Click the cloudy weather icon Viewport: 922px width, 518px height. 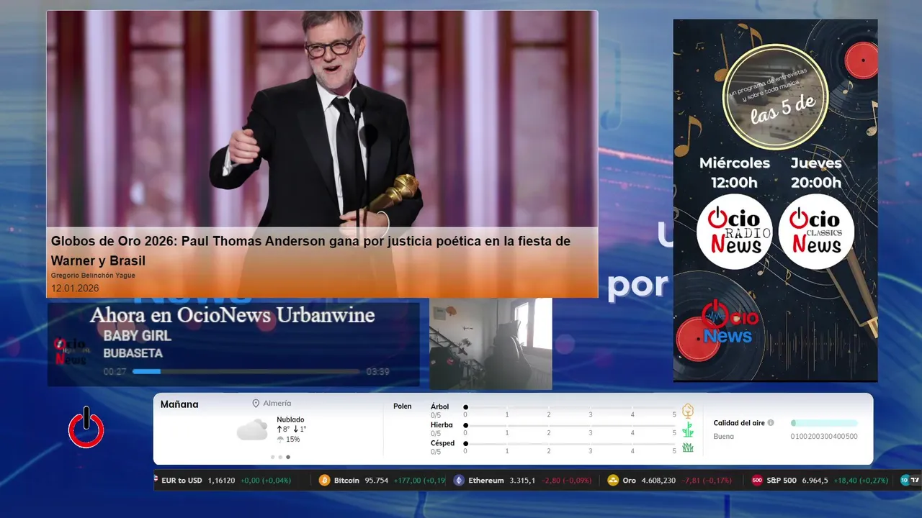coord(252,430)
